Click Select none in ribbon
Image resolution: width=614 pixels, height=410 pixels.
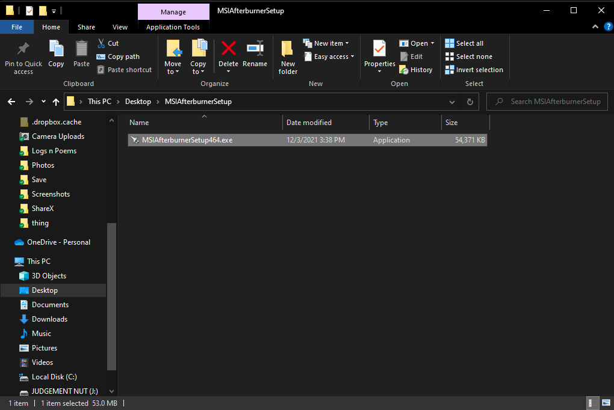pos(469,57)
